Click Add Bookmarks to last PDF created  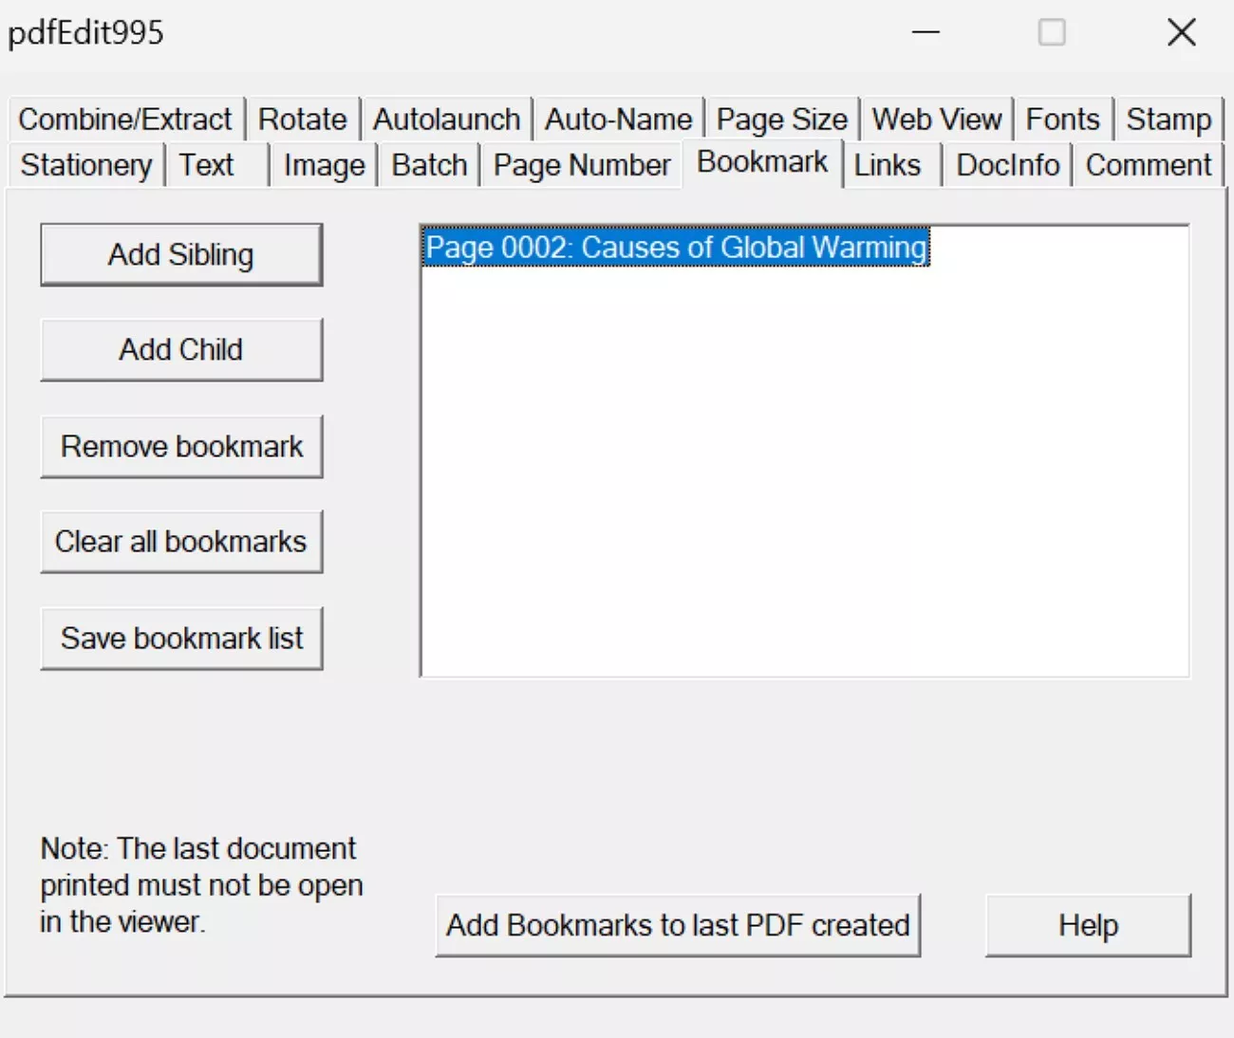point(678,925)
